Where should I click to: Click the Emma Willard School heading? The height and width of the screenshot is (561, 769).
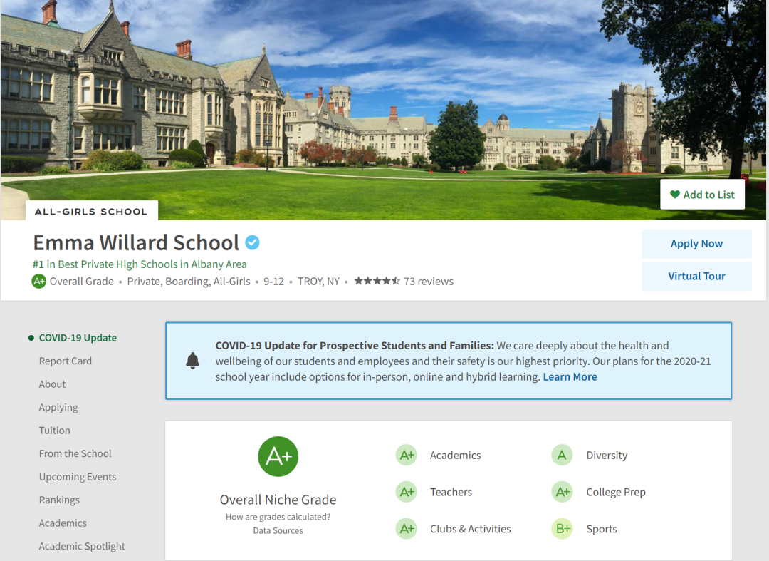tap(136, 242)
